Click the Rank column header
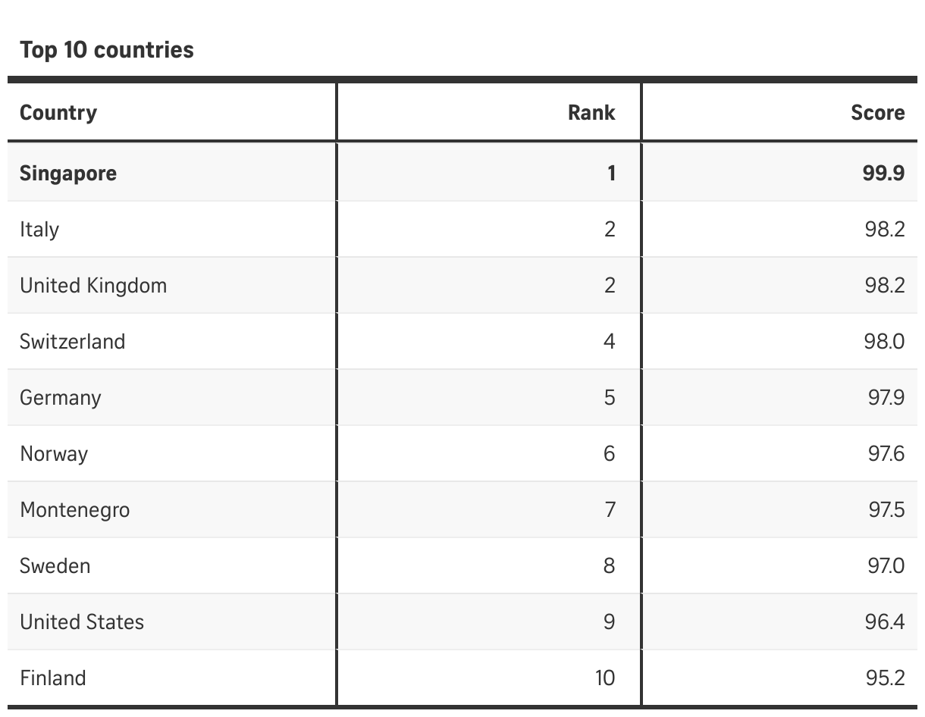This screenshot has width=925, height=717. 591,113
